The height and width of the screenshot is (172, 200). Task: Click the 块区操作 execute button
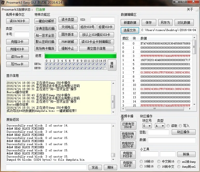(183, 132)
